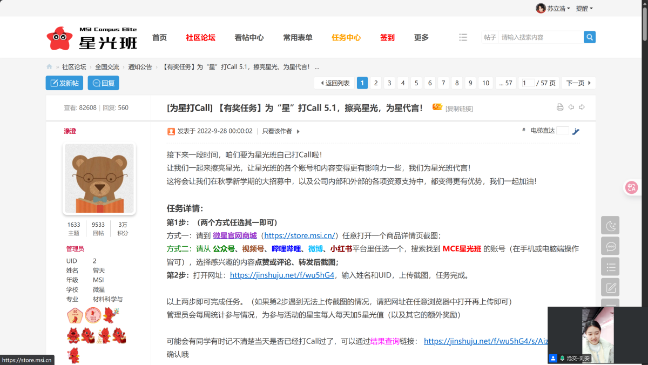Click the dark mode moon icon in sidebar
648x365 pixels.
[x=610, y=225]
